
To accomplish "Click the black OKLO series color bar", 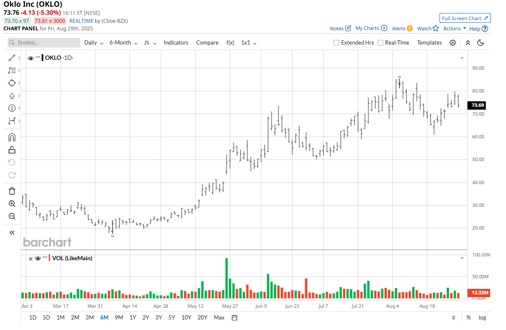I will (x=42, y=58).
